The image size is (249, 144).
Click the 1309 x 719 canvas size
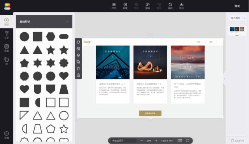(x=167, y=140)
